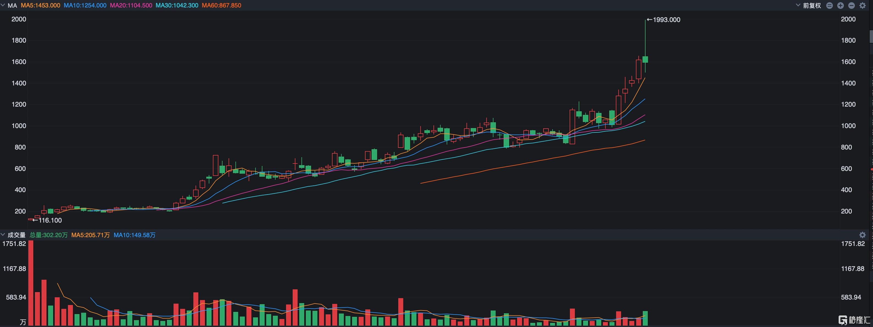Image resolution: width=873 pixels, height=327 pixels.
Task: Click the latest green volume bar
Action: pos(645,318)
